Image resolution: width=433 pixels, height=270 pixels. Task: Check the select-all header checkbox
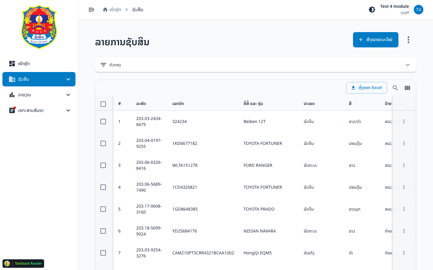pos(103,104)
